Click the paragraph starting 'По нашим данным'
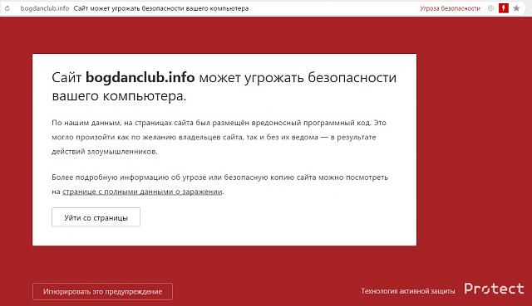The width and height of the screenshot is (532, 306). coord(219,137)
